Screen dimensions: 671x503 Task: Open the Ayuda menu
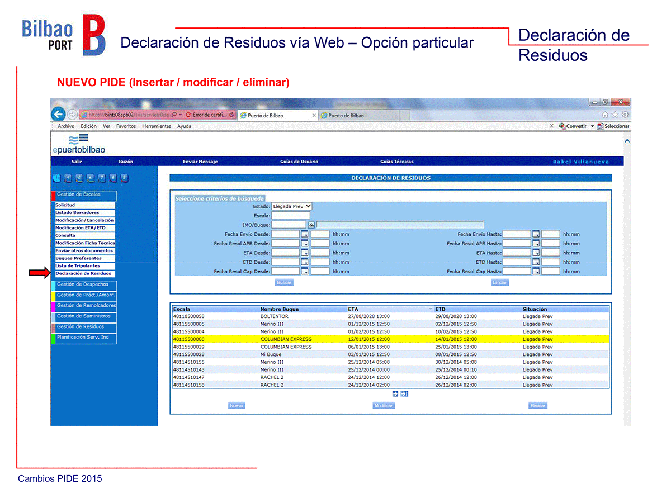tap(184, 126)
